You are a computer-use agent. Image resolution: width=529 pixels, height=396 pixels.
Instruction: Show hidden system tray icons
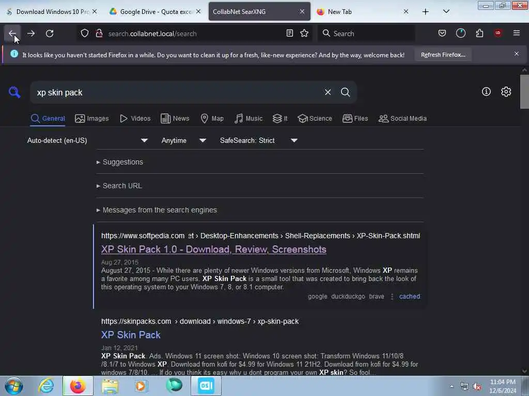tap(452, 386)
